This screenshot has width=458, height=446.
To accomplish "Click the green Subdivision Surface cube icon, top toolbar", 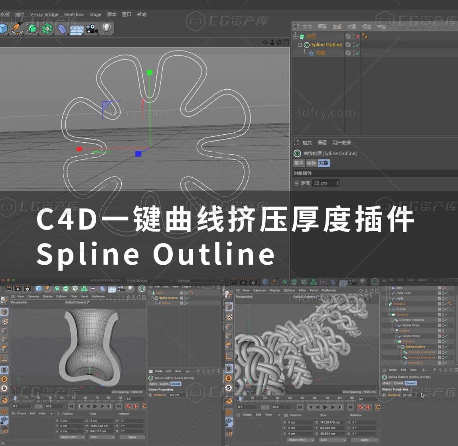I will (32, 28).
